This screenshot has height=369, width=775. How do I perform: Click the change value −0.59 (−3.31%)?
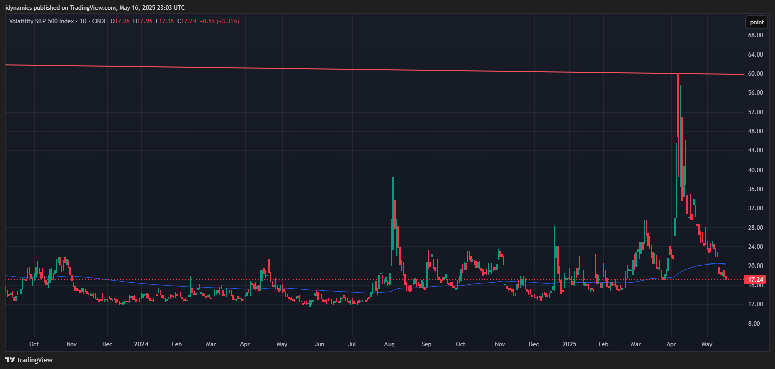220,21
